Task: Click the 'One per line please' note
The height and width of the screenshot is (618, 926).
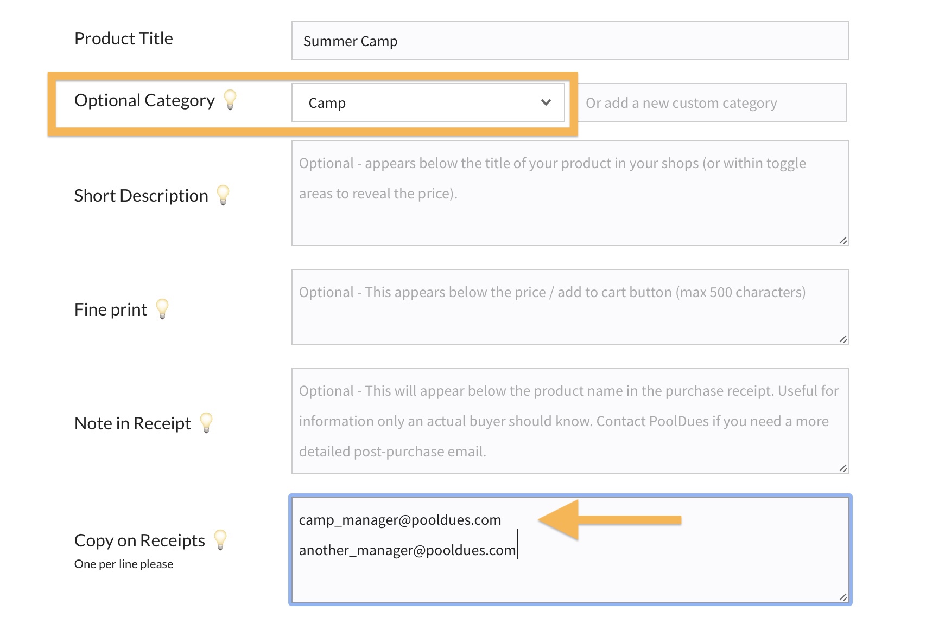Action: [x=124, y=564]
